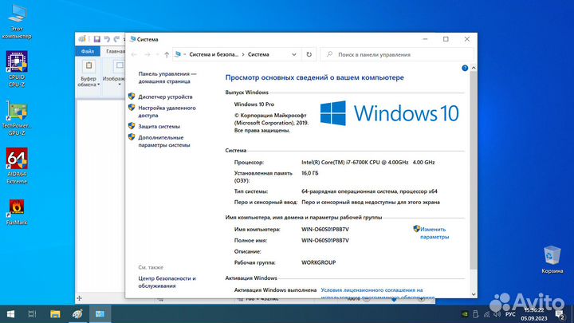
Task: Open the Файл tab in Paint
Action: 88,51
